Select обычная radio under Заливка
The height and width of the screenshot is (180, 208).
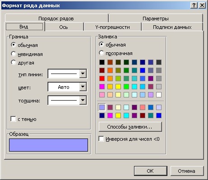[x=102, y=45]
